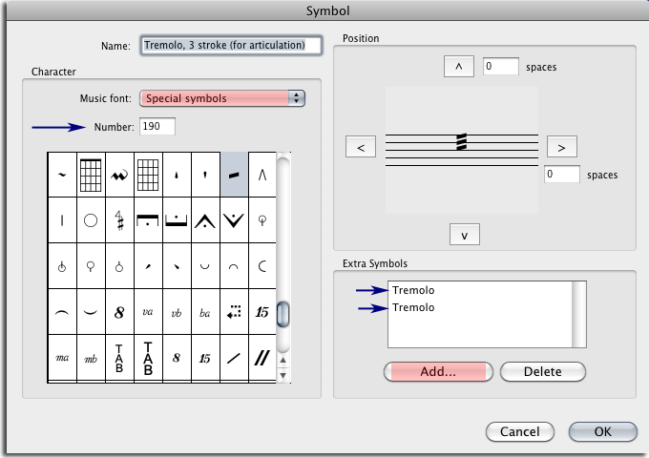The image size is (649, 458).
Task: Choose the 4 with sharp sign symbol
Action: 119,220
